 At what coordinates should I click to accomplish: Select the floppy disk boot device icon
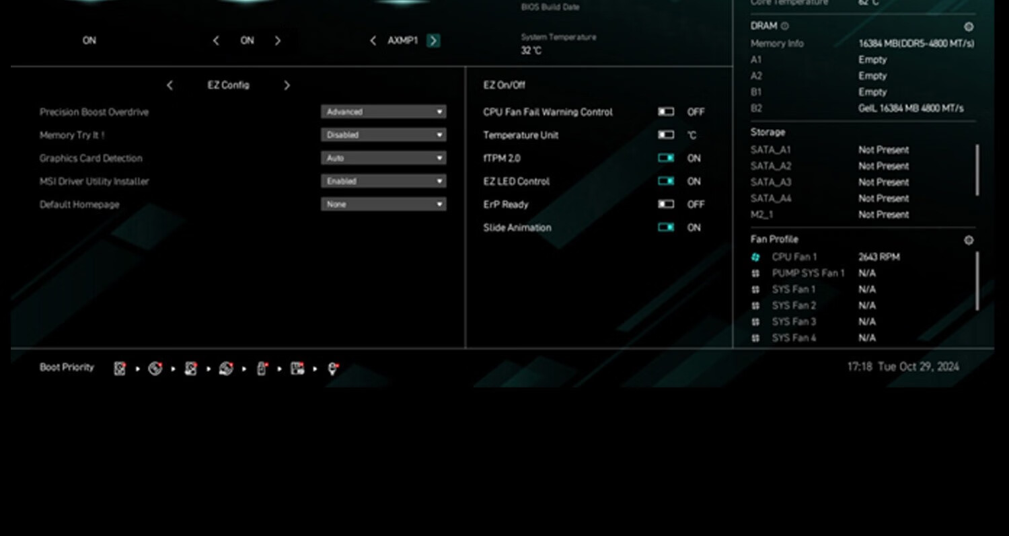tap(297, 368)
